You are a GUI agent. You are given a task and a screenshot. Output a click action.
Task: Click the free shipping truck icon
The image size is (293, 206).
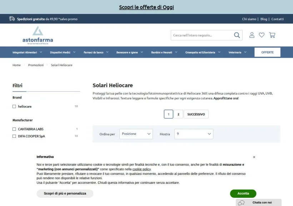pos(12,19)
